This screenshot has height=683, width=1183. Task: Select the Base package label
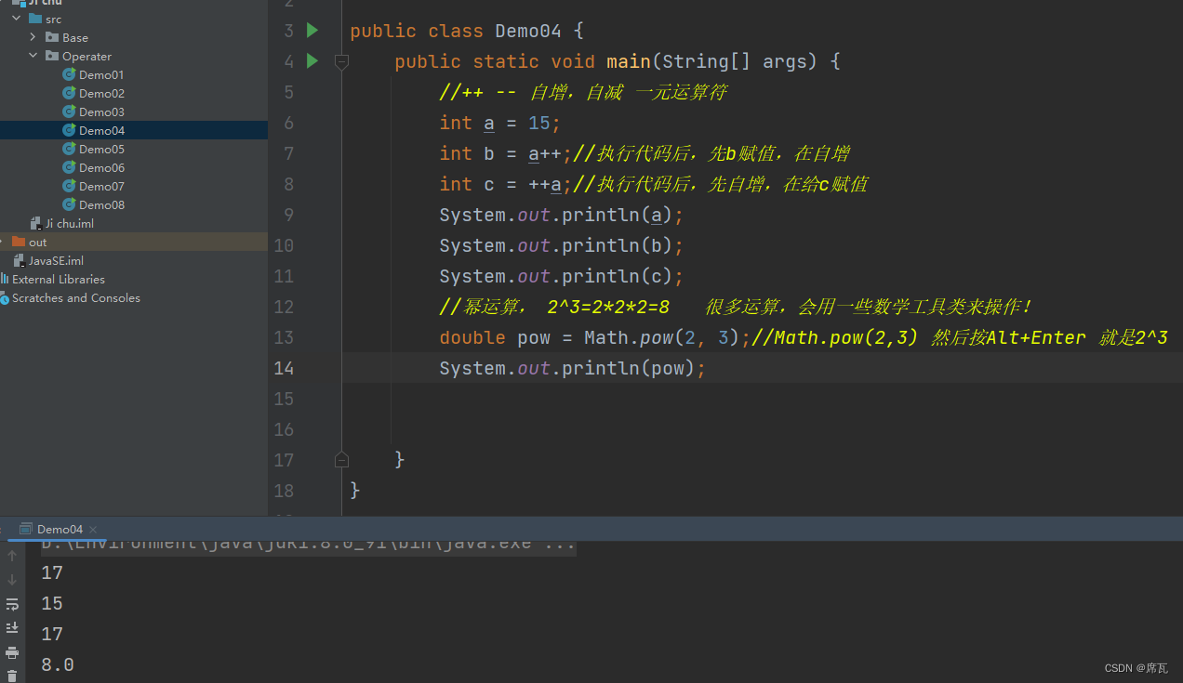pos(75,37)
